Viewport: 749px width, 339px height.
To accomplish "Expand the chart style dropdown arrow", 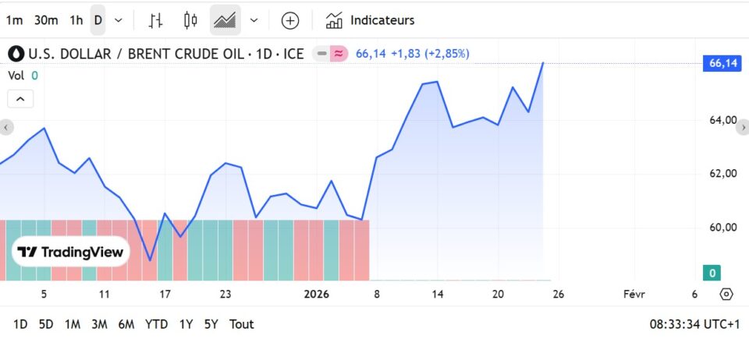I will [x=254, y=20].
